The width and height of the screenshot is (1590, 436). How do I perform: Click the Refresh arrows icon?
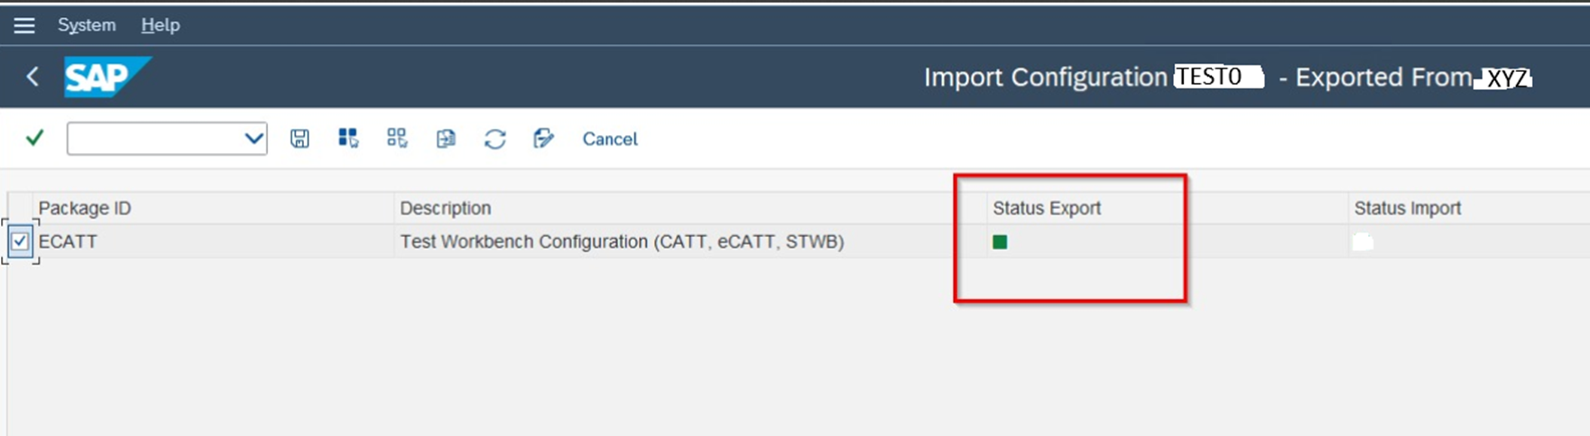[x=495, y=139]
